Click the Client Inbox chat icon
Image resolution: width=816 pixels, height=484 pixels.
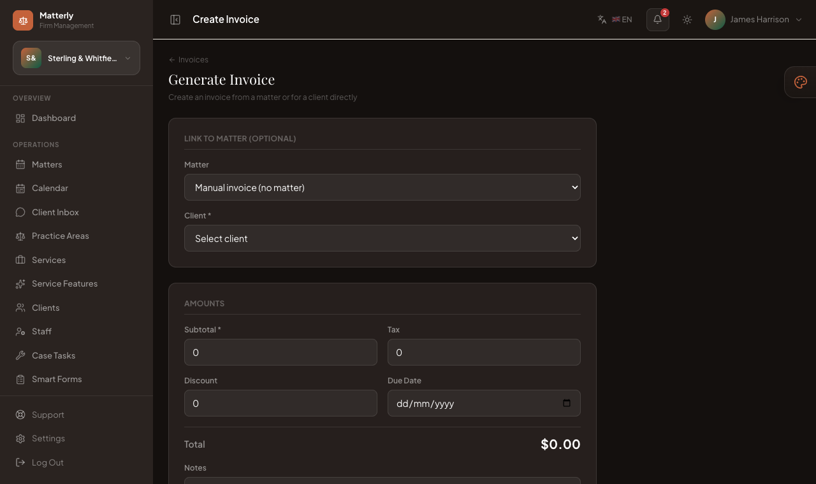(20, 213)
